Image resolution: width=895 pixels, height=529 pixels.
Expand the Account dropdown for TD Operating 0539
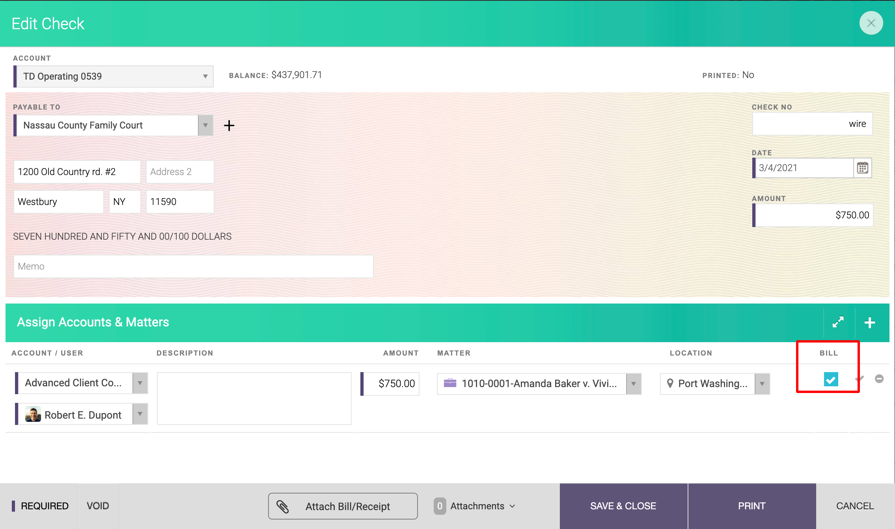(205, 76)
